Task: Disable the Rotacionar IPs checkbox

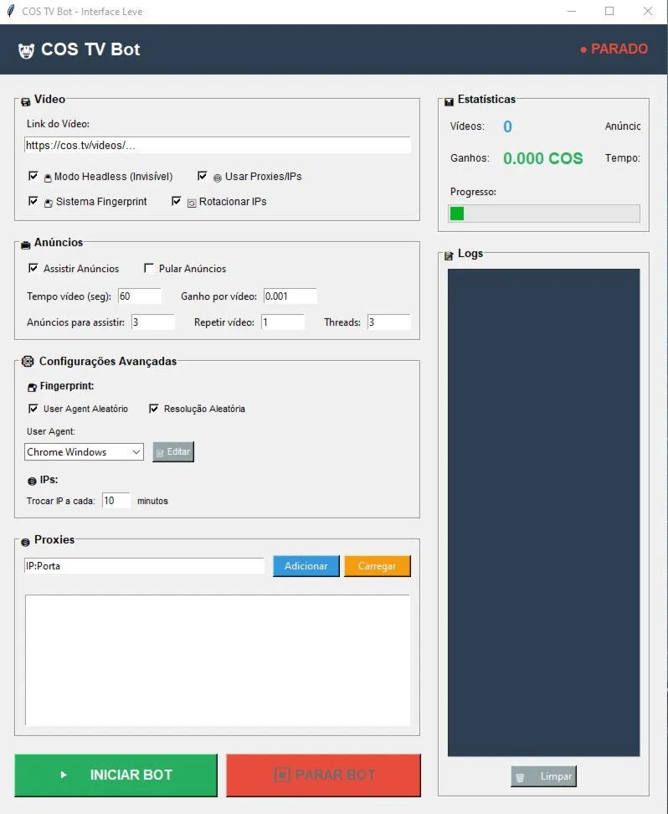Action: coord(177,201)
